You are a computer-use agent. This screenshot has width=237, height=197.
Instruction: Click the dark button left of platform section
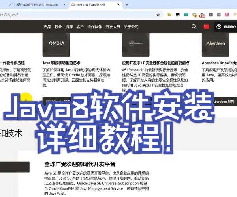coord(15,167)
